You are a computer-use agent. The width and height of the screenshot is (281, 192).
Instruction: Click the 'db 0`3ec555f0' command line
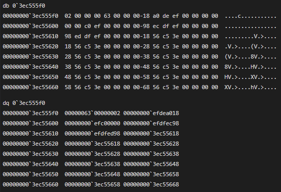(x=24, y=6)
